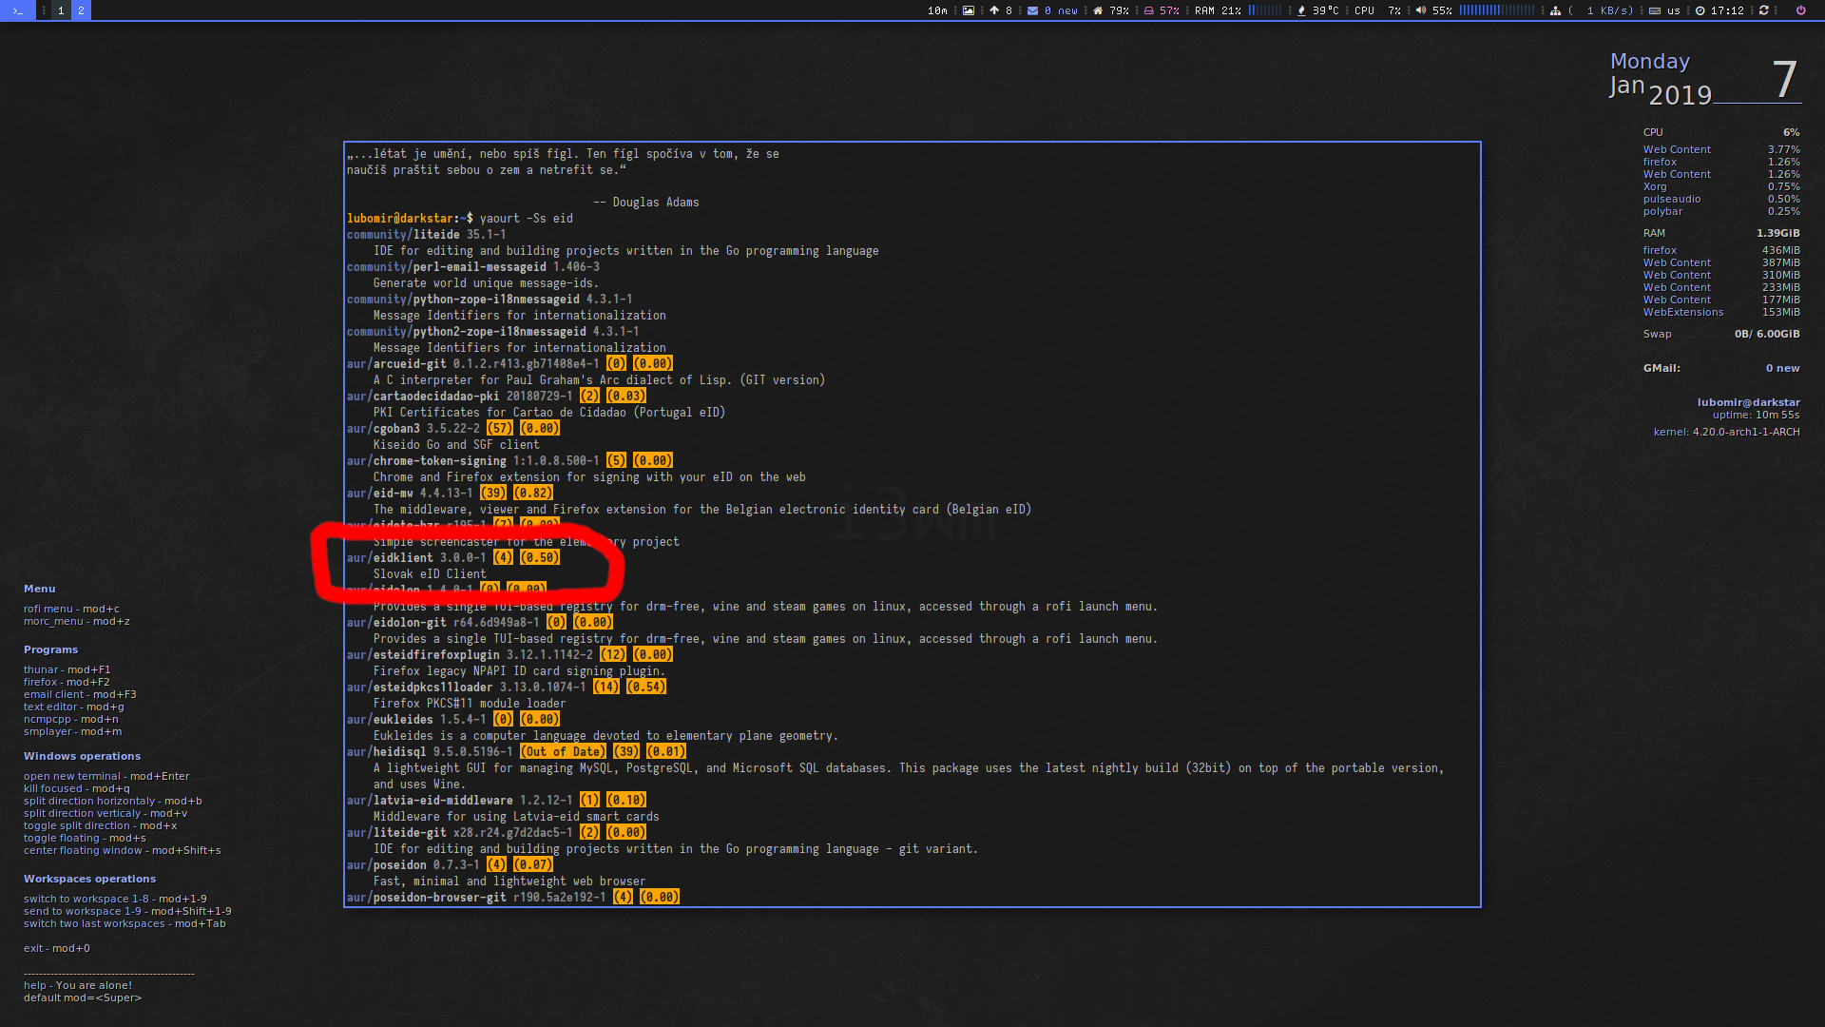This screenshot has height=1027, width=1825.
Task: Switch to workspace 1
Action: click(62, 10)
